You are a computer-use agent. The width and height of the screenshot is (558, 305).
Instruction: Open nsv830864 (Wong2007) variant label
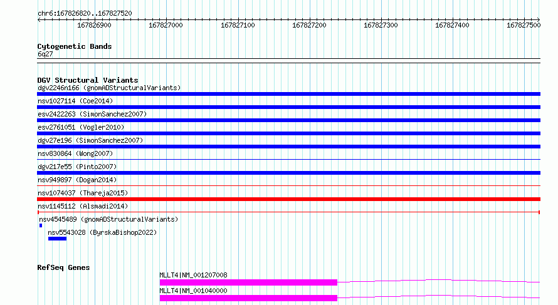[x=75, y=153]
